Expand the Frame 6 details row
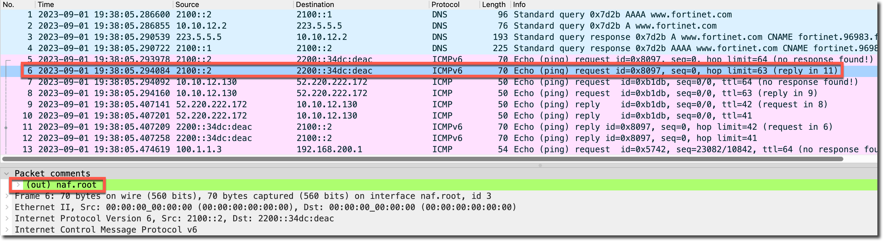Viewport: 883px width, 241px height. point(6,196)
